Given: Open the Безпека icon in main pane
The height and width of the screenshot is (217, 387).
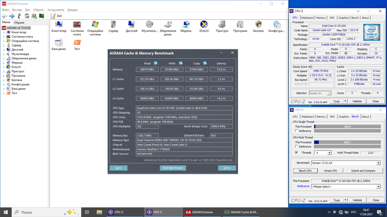Looking at the screenshot, I should pyautogui.click(x=258, y=26).
